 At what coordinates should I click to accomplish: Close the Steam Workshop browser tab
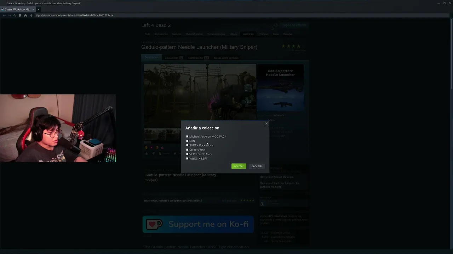(34, 10)
